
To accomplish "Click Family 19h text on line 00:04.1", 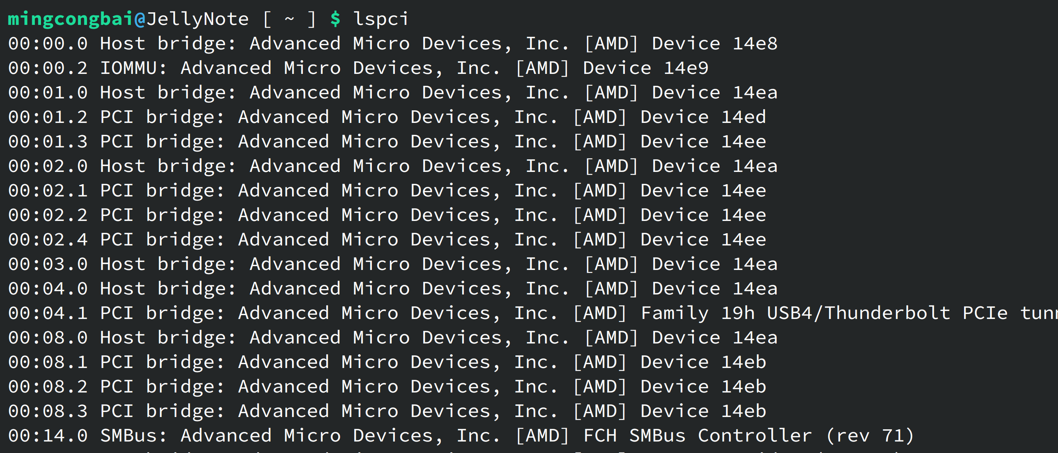I will point(697,313).
